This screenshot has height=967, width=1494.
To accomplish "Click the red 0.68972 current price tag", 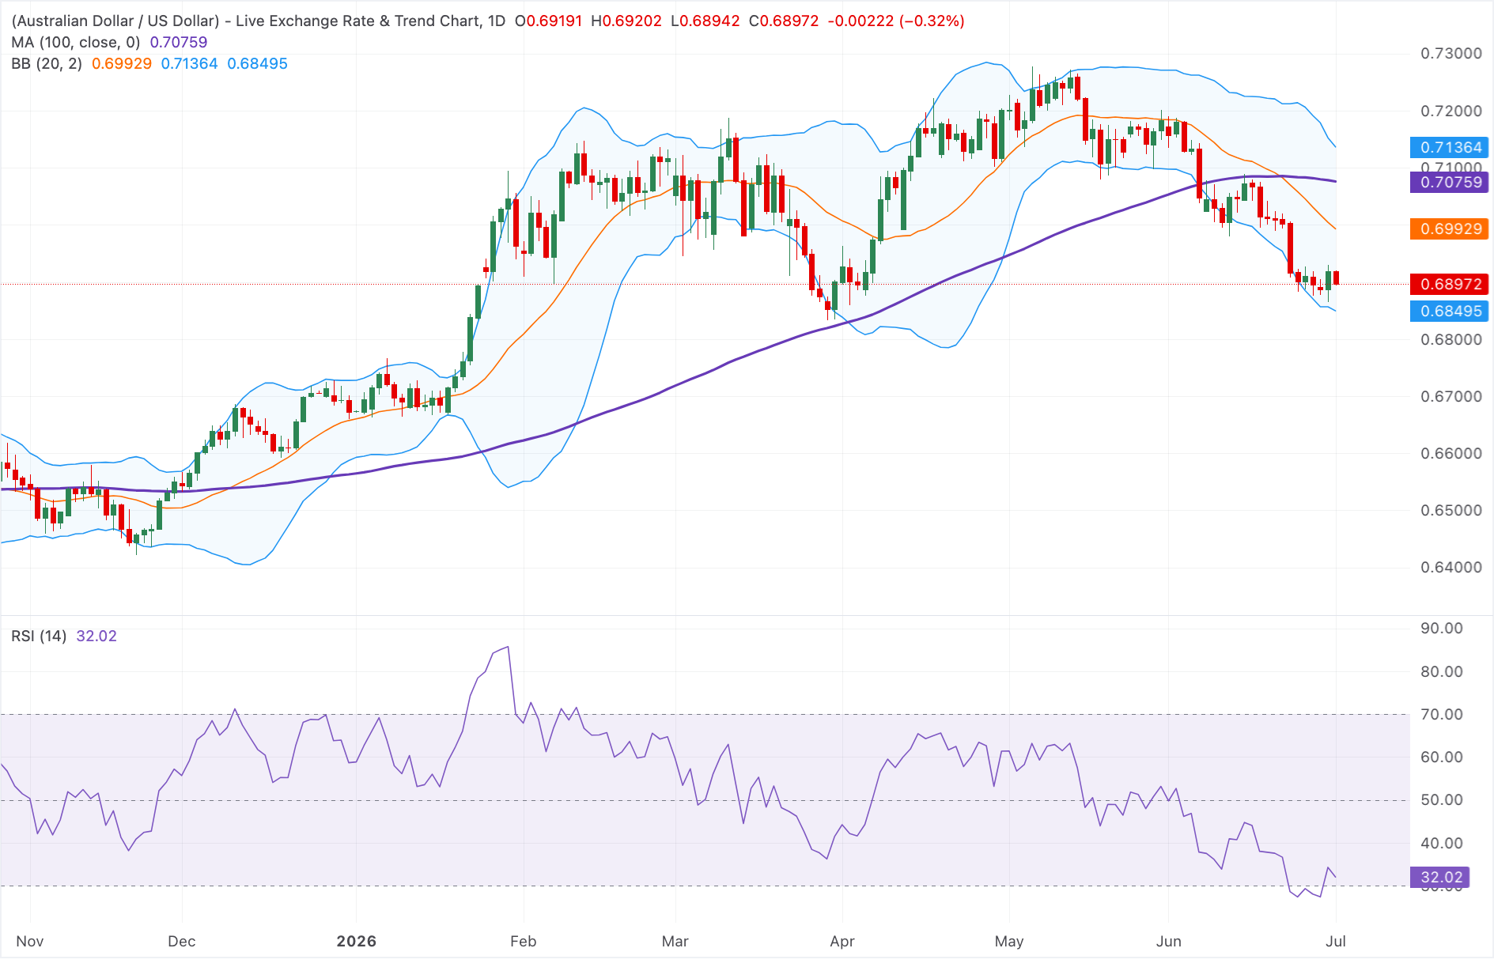I will [x=1449, y=285].
